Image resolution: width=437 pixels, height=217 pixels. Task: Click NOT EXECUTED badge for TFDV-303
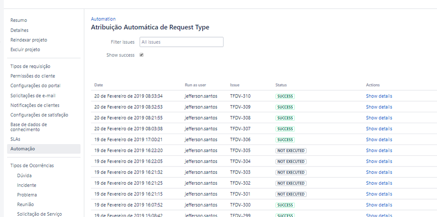coord(291,172)
